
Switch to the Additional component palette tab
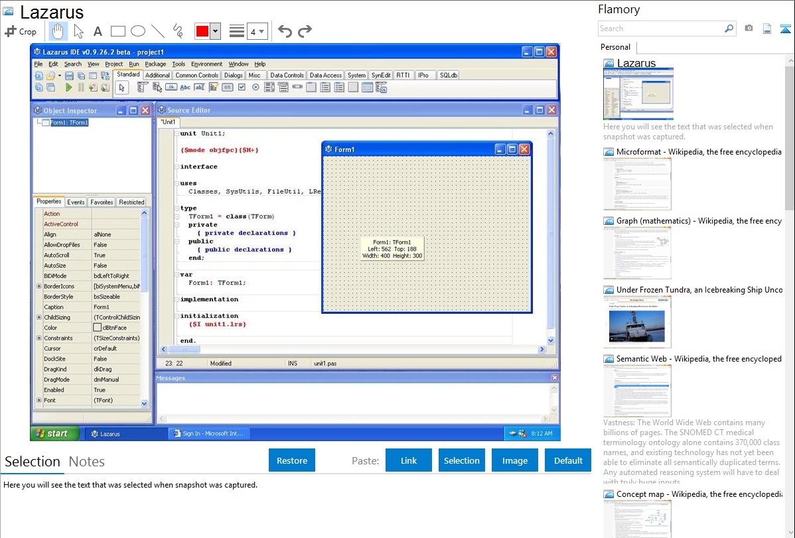pos(157,75)
